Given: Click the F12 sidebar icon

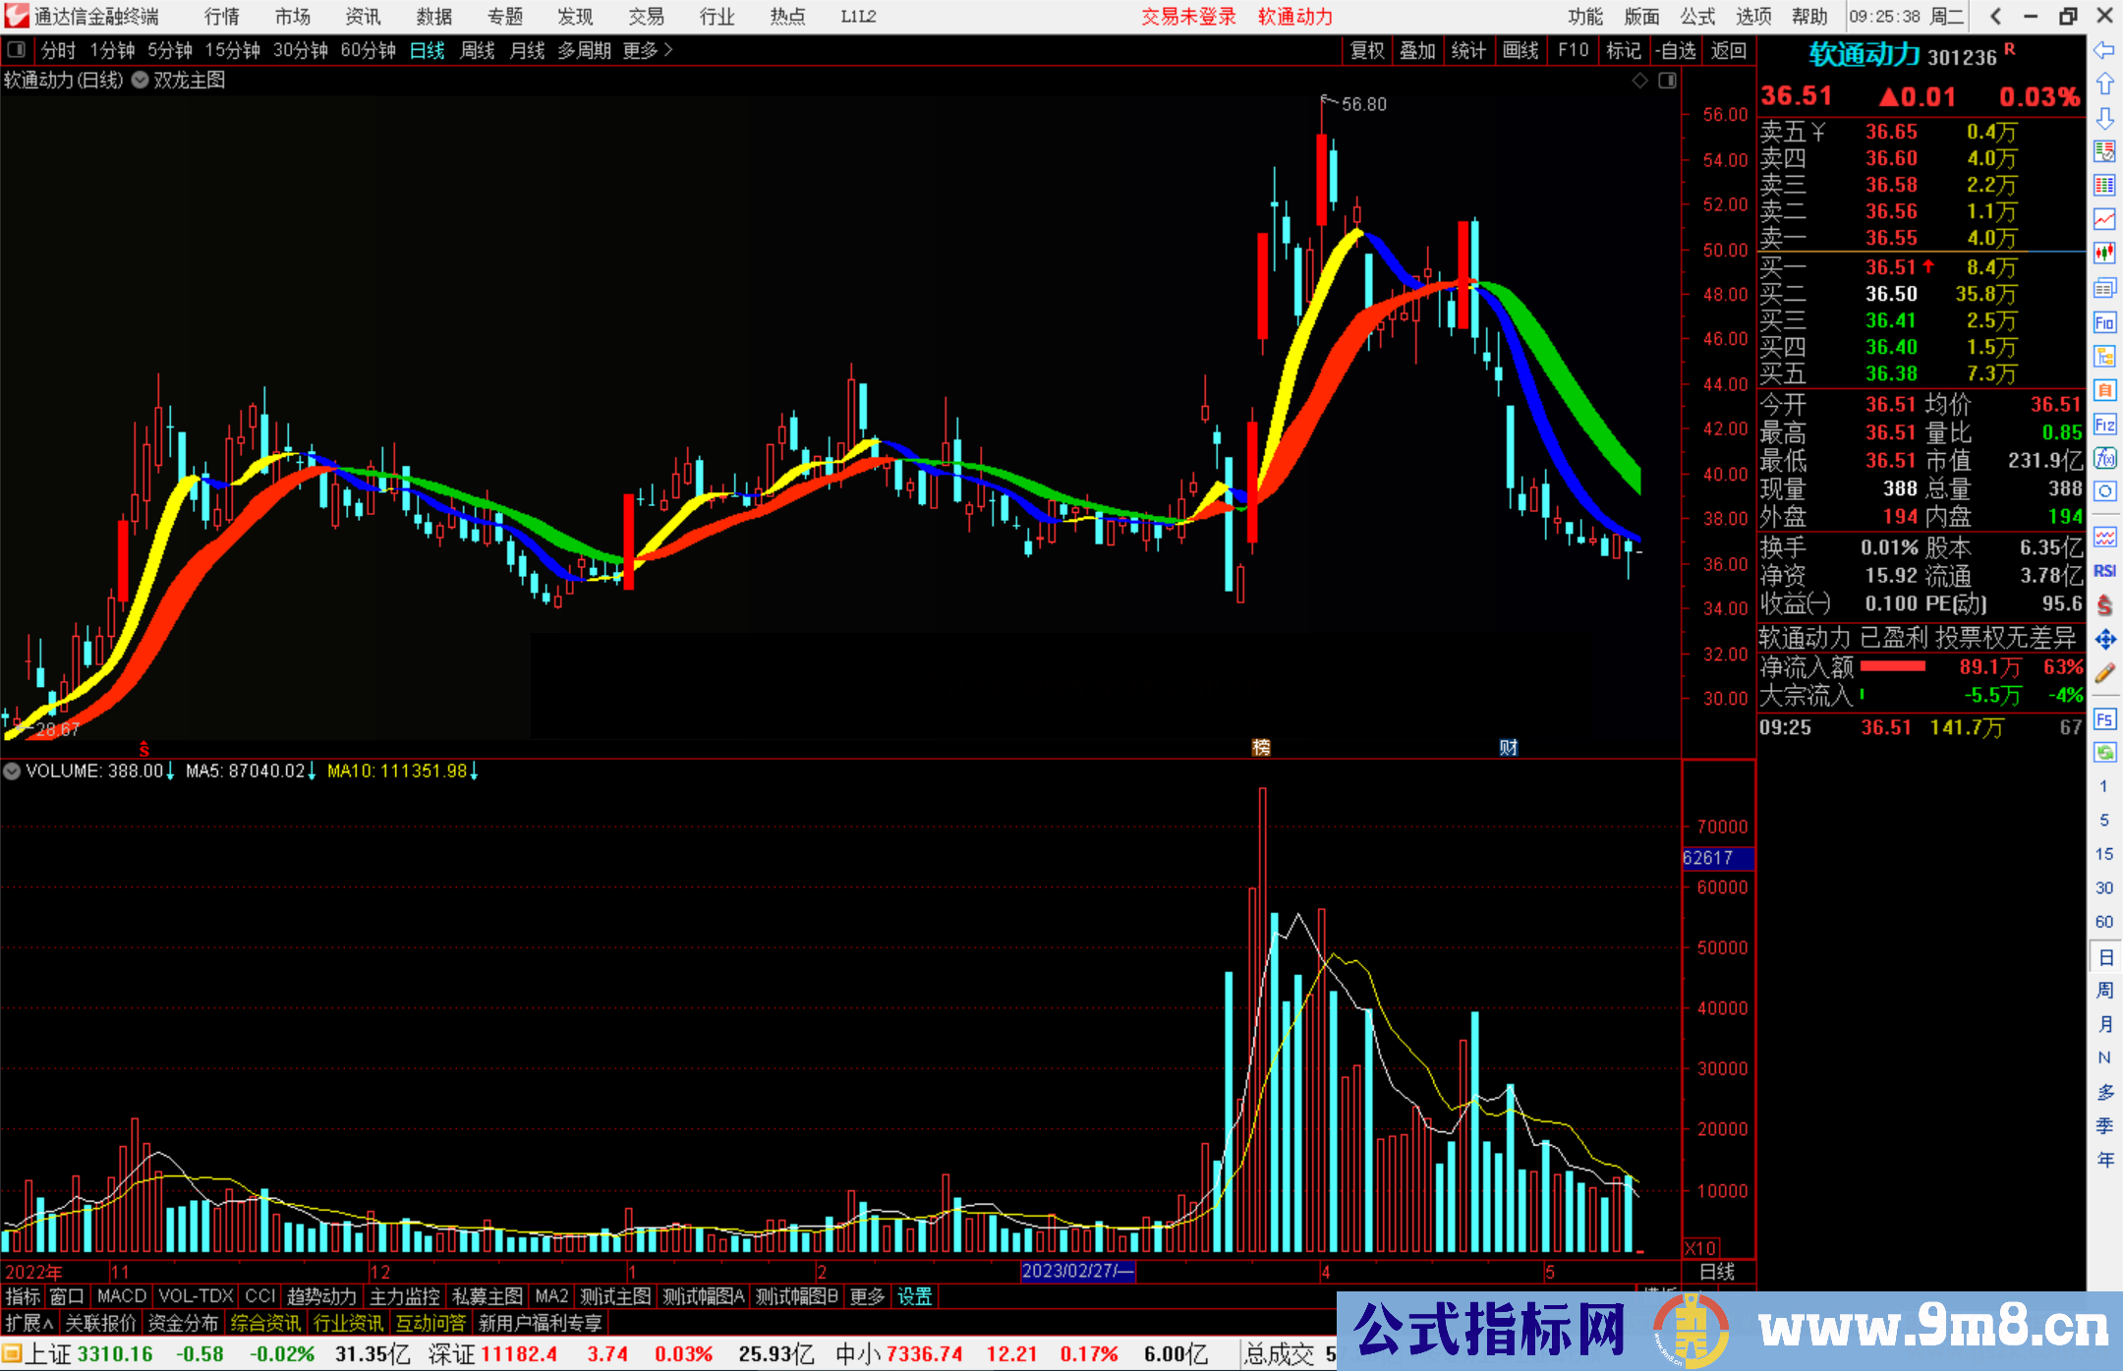Looking at the screenshot, I should tap(2104, 425).
